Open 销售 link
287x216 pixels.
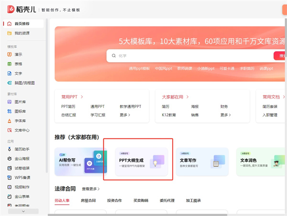coord(195,115)
